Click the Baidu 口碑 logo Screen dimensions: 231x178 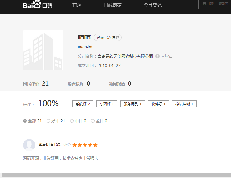point(38,5)
